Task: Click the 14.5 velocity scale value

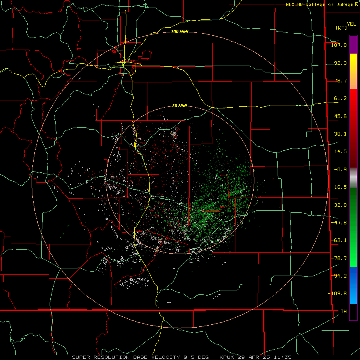Action: pyautogui.click(x=340, y=152)
